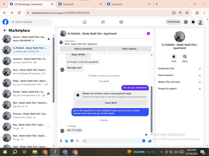
Task: Open File Explorer from the taskbar
Action: (x=35, y=152)
